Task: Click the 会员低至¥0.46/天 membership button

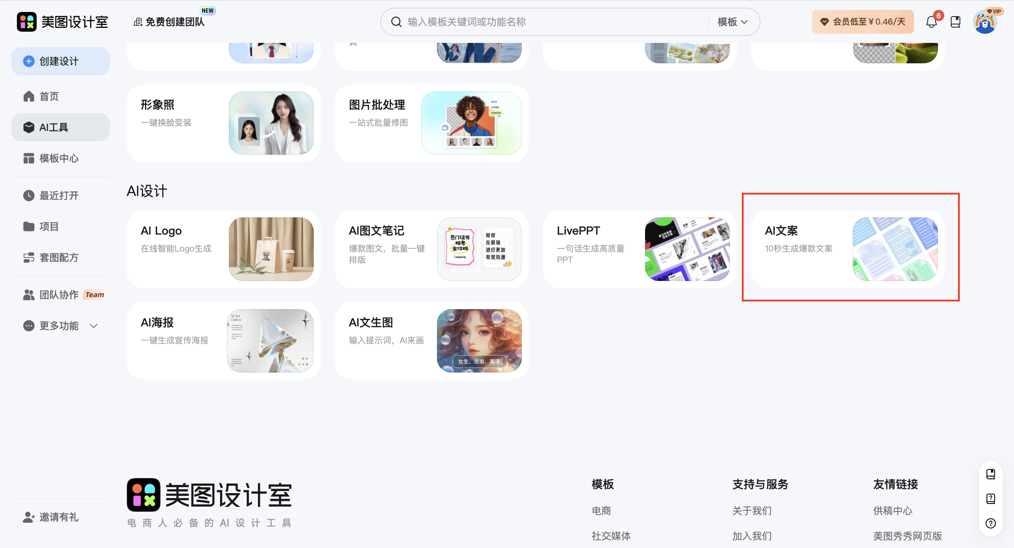Action: click(x=863, y=21)
